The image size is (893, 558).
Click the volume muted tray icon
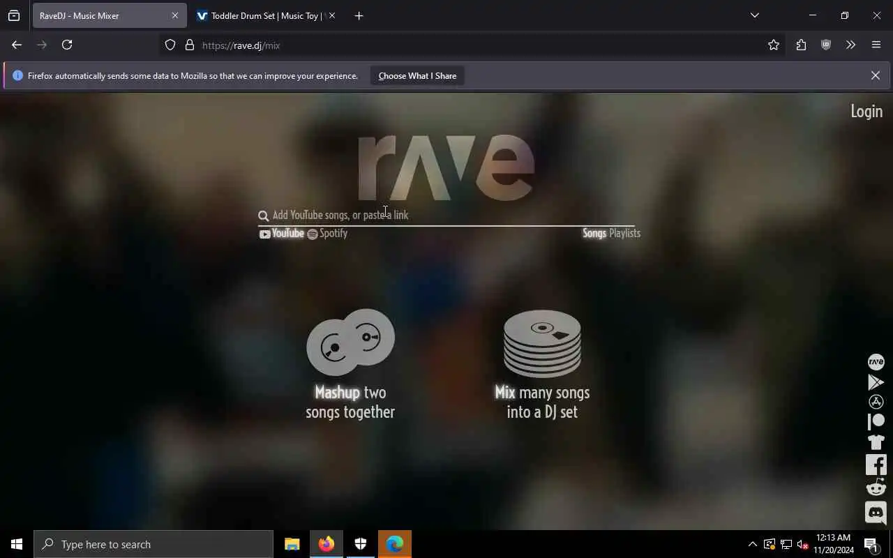[x=803, y=544]
